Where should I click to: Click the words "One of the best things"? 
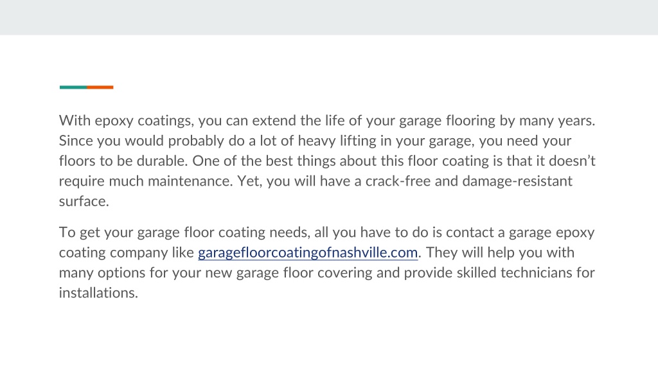coord(264,161)
